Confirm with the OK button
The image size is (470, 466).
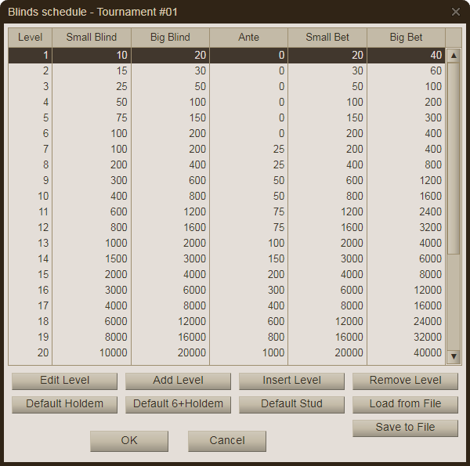pyautogui.click(x=129, y=441)
